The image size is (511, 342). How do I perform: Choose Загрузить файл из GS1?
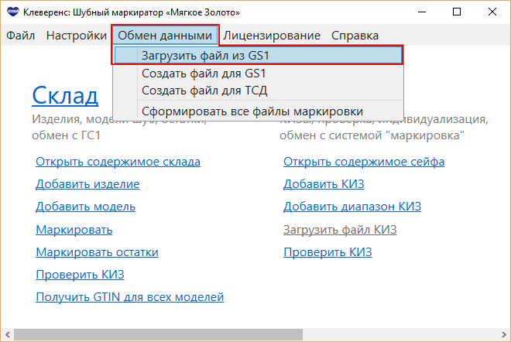point(258,56)
